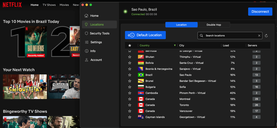Open Movies in Netflix navigation
Viewport: 277px width, 128px height.
tap(64, 5)
